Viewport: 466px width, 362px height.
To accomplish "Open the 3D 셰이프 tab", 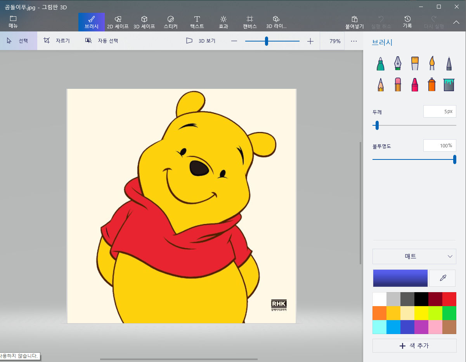I will pos(144,22).
